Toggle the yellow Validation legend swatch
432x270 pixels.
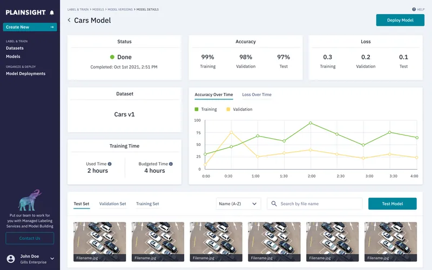[x=228, y=109]
